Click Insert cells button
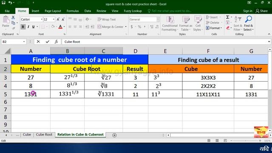The image size is (272, 153). pos(213,17)
